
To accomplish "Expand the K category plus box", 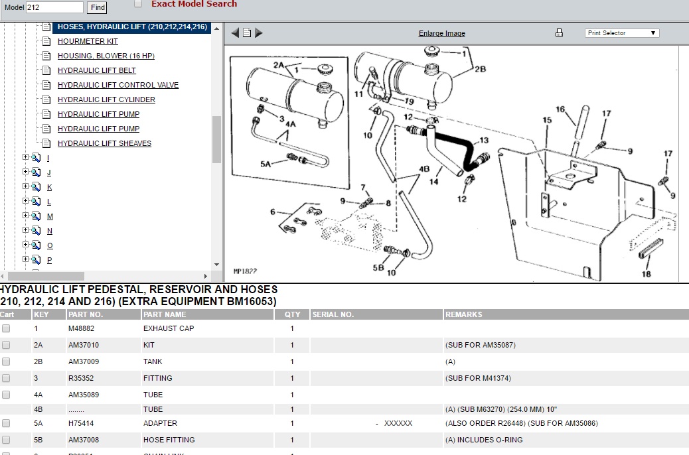I will click(25, 186).
